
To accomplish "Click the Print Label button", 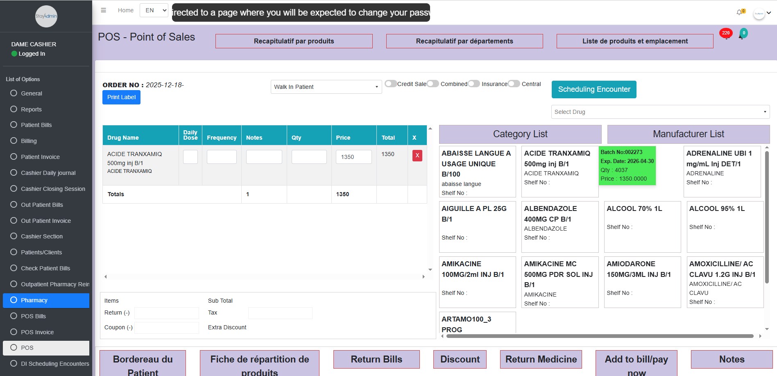I will (x=121, y=97).
